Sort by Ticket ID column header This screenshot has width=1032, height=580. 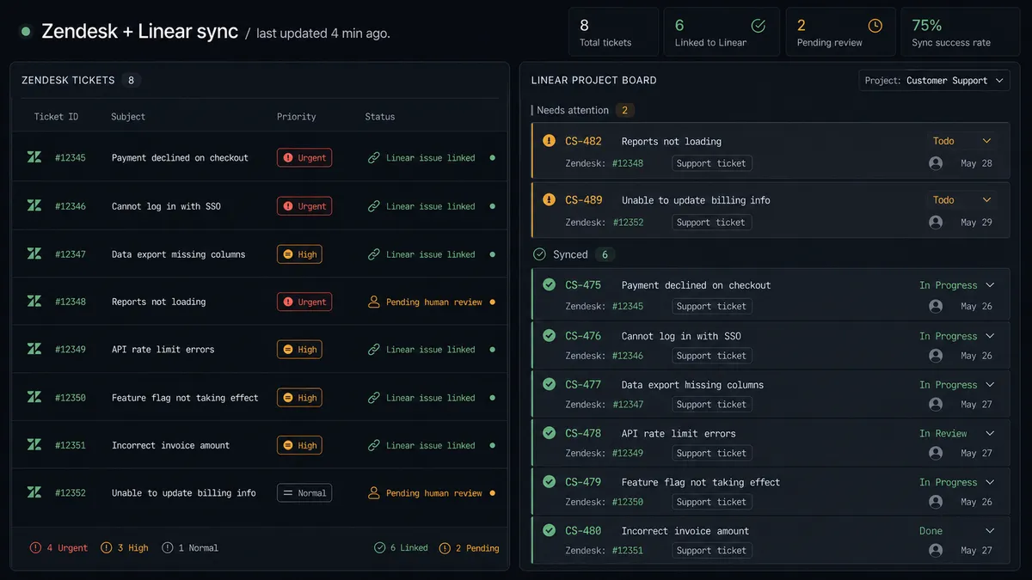click(56, 117)
